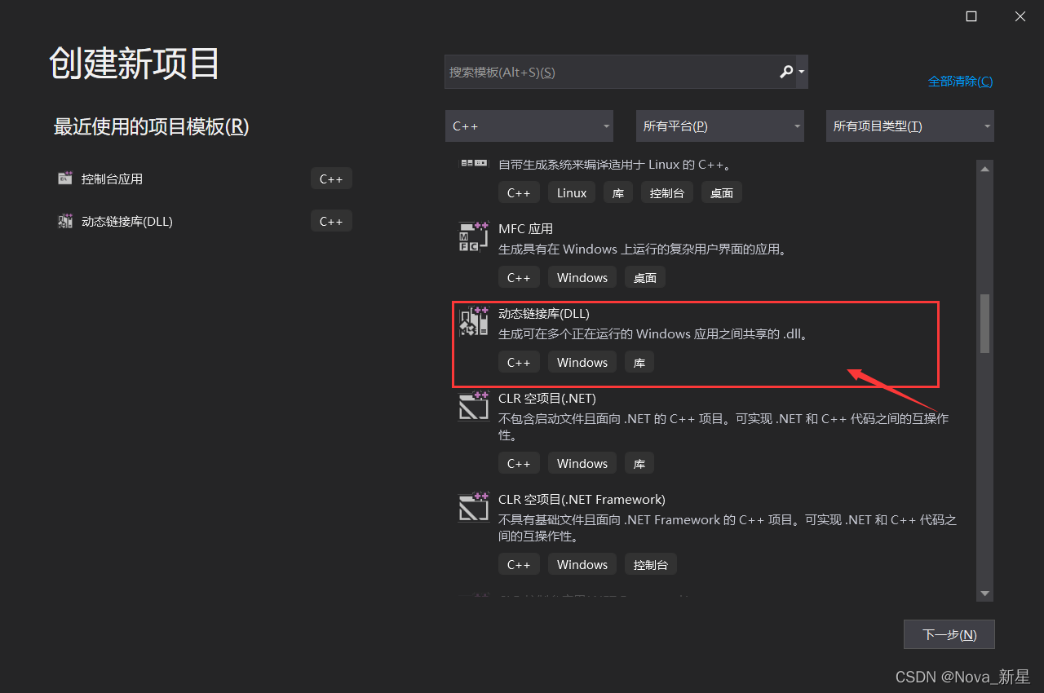The image size is (1044, 693).
Task: Click the template list scrollbar thumb
Action: click(x=984, y=324)
